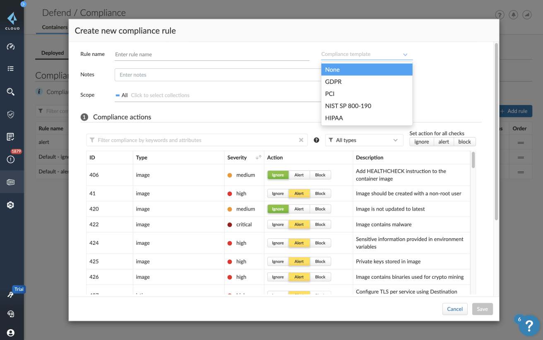Click the help question mark beside filter
This screenshot has height=340, width=543.
point(317,140)
